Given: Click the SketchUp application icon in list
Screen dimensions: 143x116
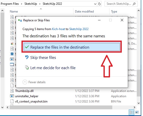Looking at the screenshot, I should [x=12, y=54].
